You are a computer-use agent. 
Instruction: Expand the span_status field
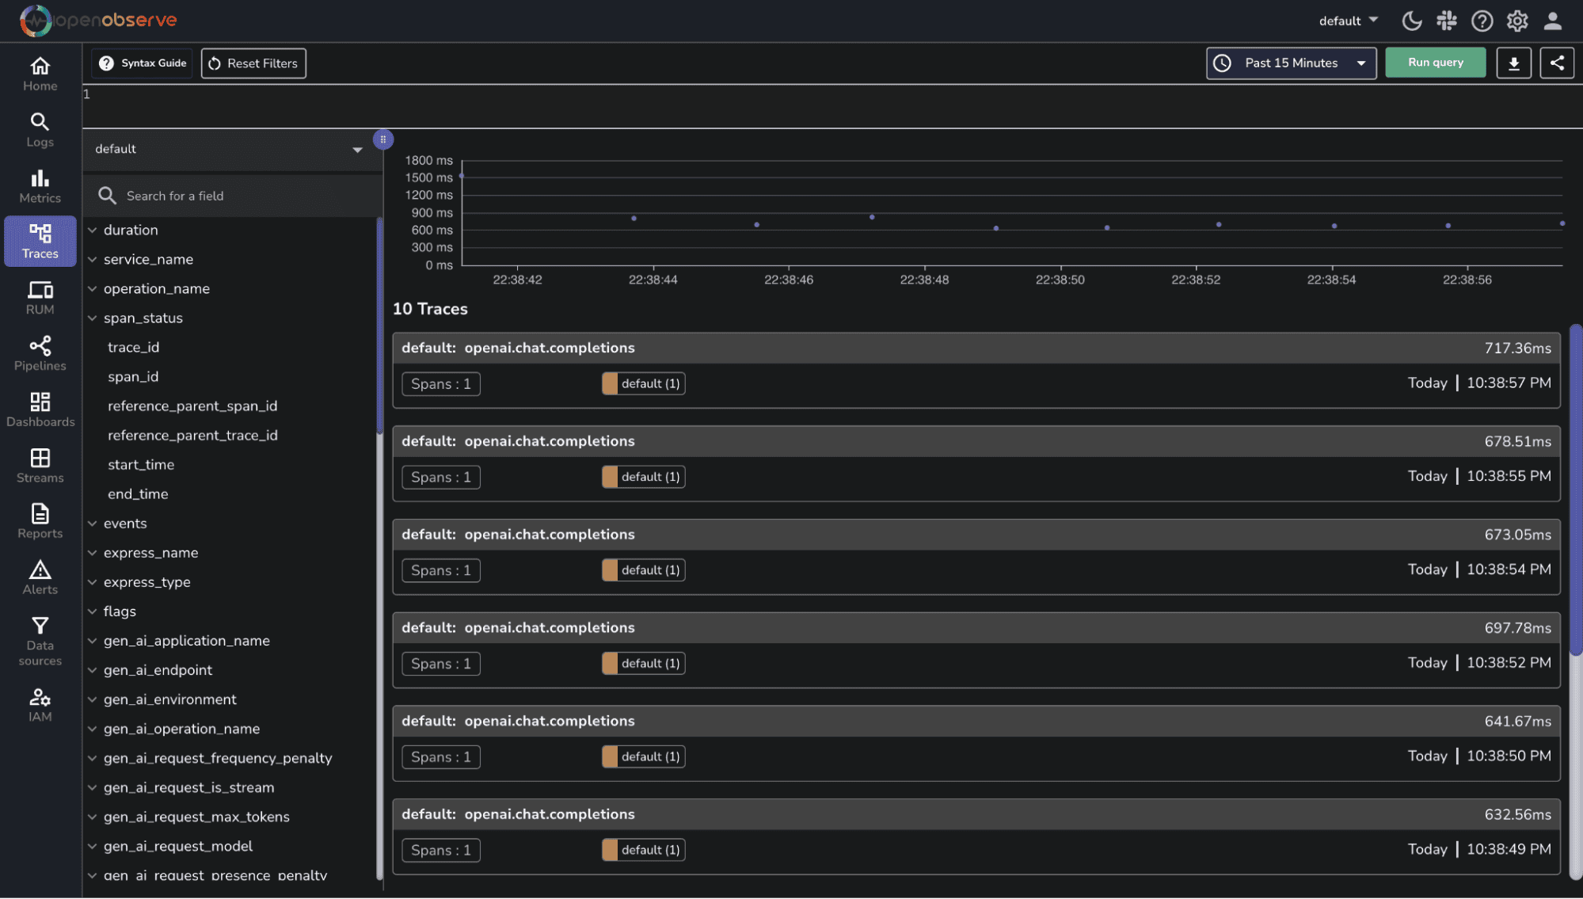click(93, 318)
